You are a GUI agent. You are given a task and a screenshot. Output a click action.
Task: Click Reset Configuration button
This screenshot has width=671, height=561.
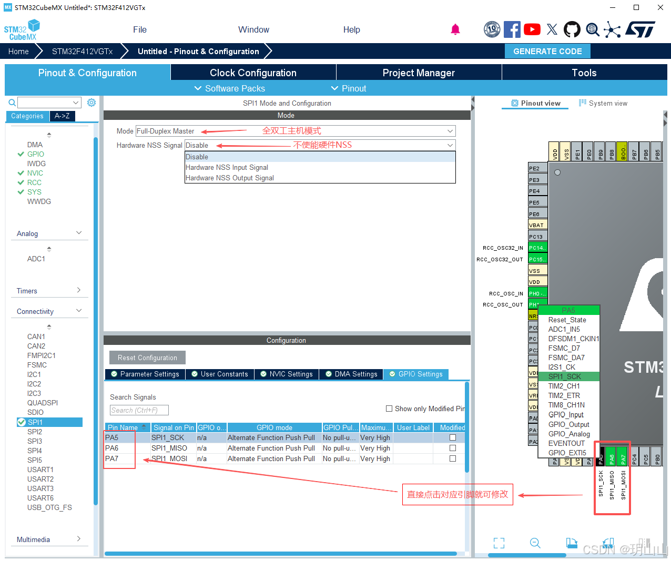(x=147, y=358)
